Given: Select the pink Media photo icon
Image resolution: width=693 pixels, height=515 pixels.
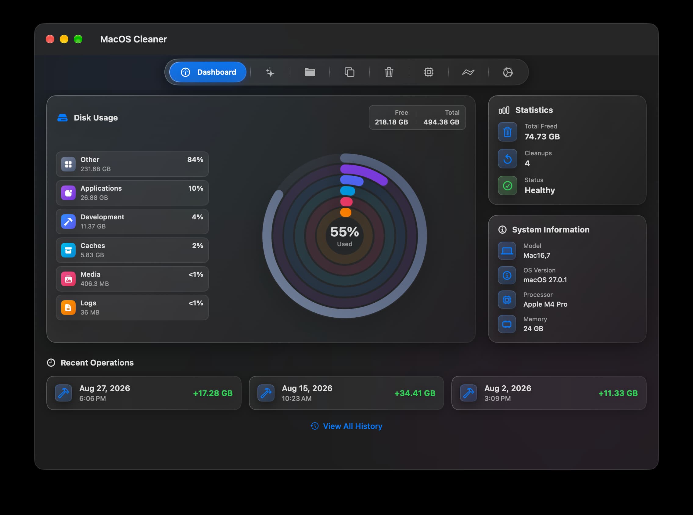Looking at the screenshot, I should pyautogui.click(x=68, y=279).
